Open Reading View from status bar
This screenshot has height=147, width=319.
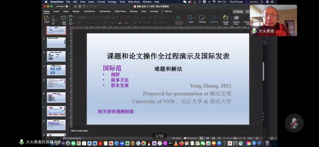(213, 138)
